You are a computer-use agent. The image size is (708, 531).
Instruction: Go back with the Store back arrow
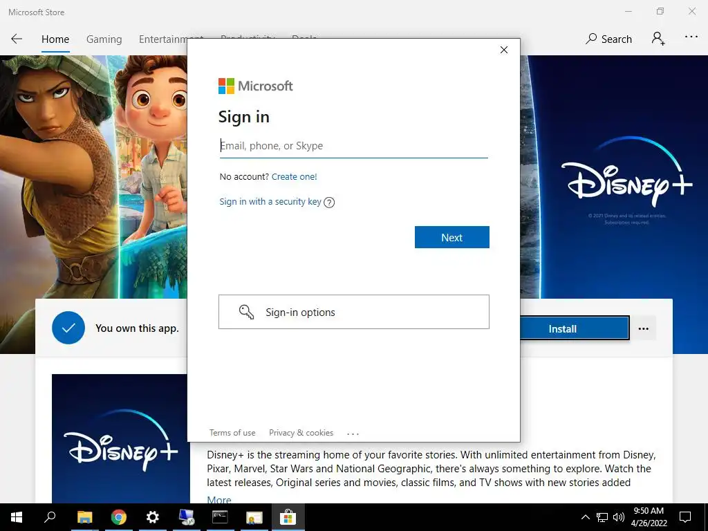[17, 39]
